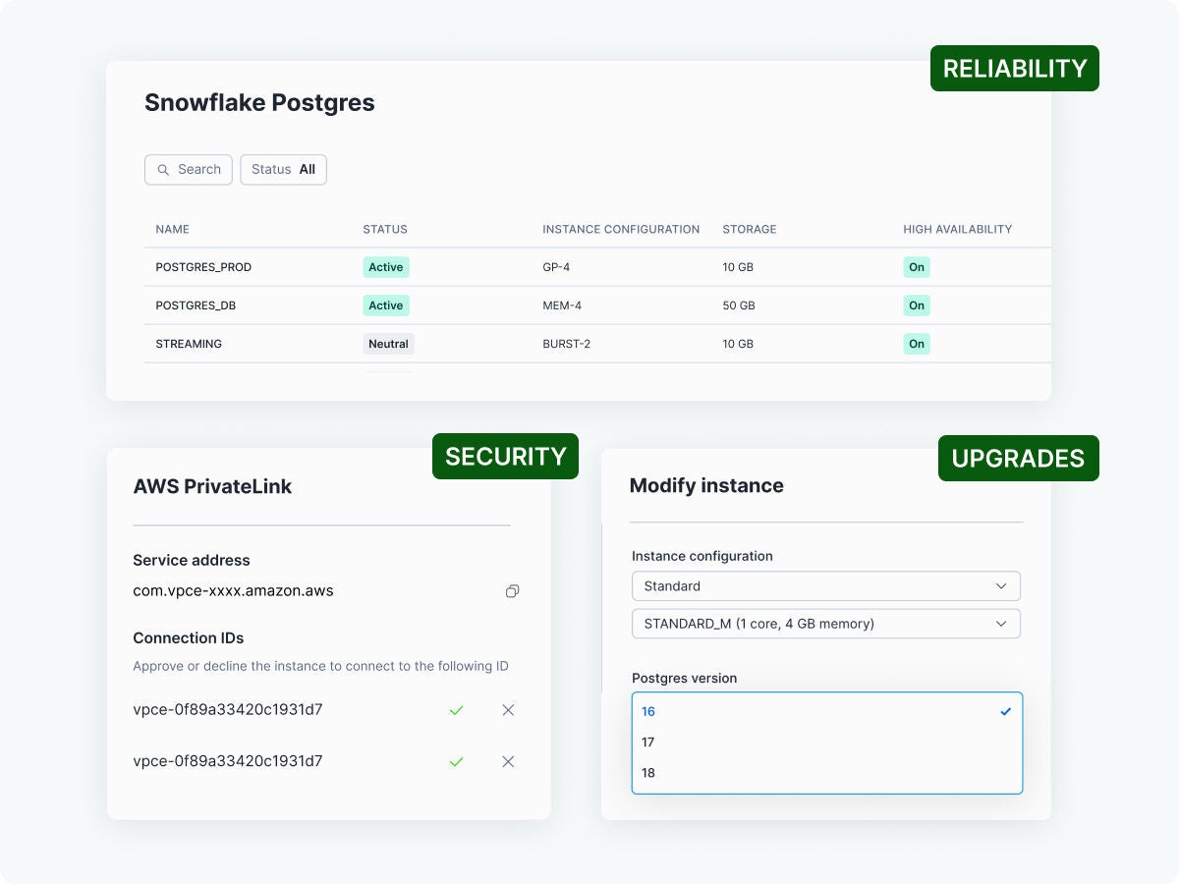This screenshot has height=884, width=1179.
Task: Decline the first listed vpce connection ID
Action: [508, 710]
